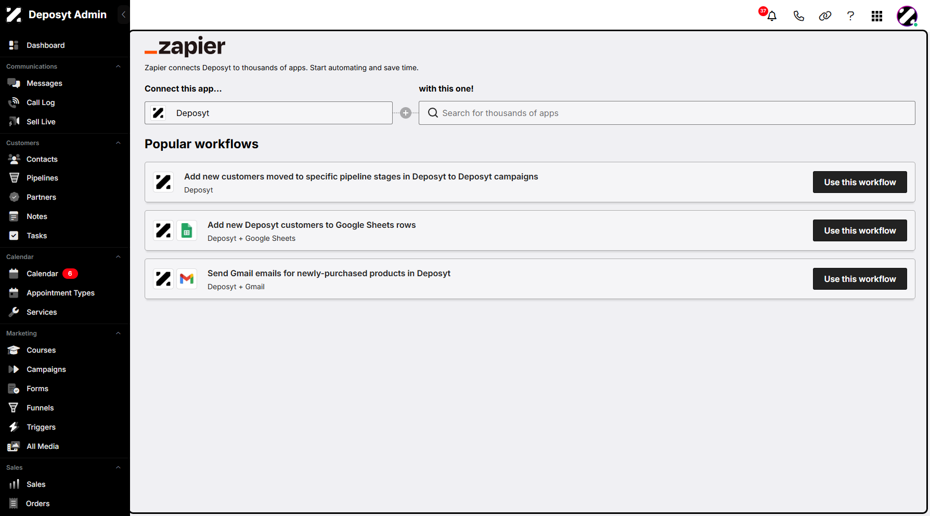Click the phone dialer icon in header

(798, 16)
